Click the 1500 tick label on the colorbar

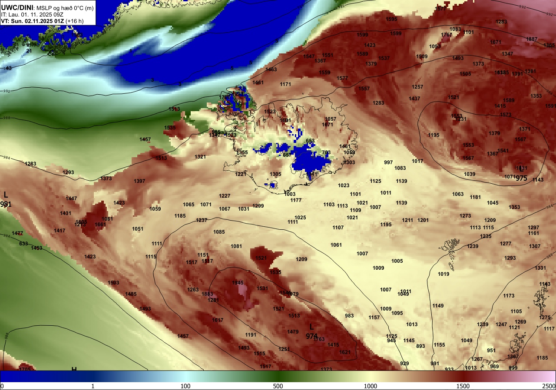pyautogui.click(x=463, y=386)
